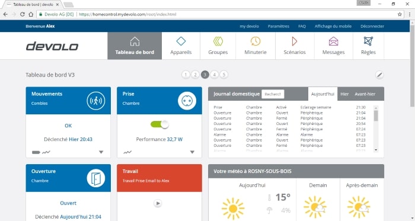Open the Groupes section
The height and width of the screenshot is (221, 415).
(218, 46)
